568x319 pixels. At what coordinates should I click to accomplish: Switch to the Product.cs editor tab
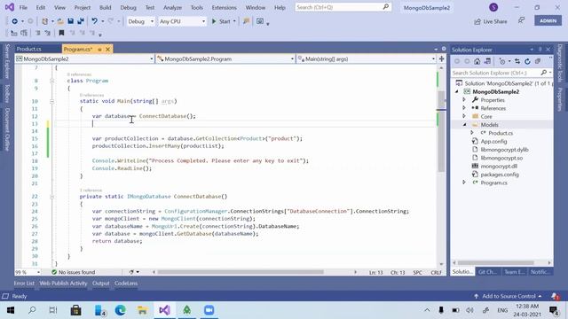pyautogui.click(x=29, y=49)
